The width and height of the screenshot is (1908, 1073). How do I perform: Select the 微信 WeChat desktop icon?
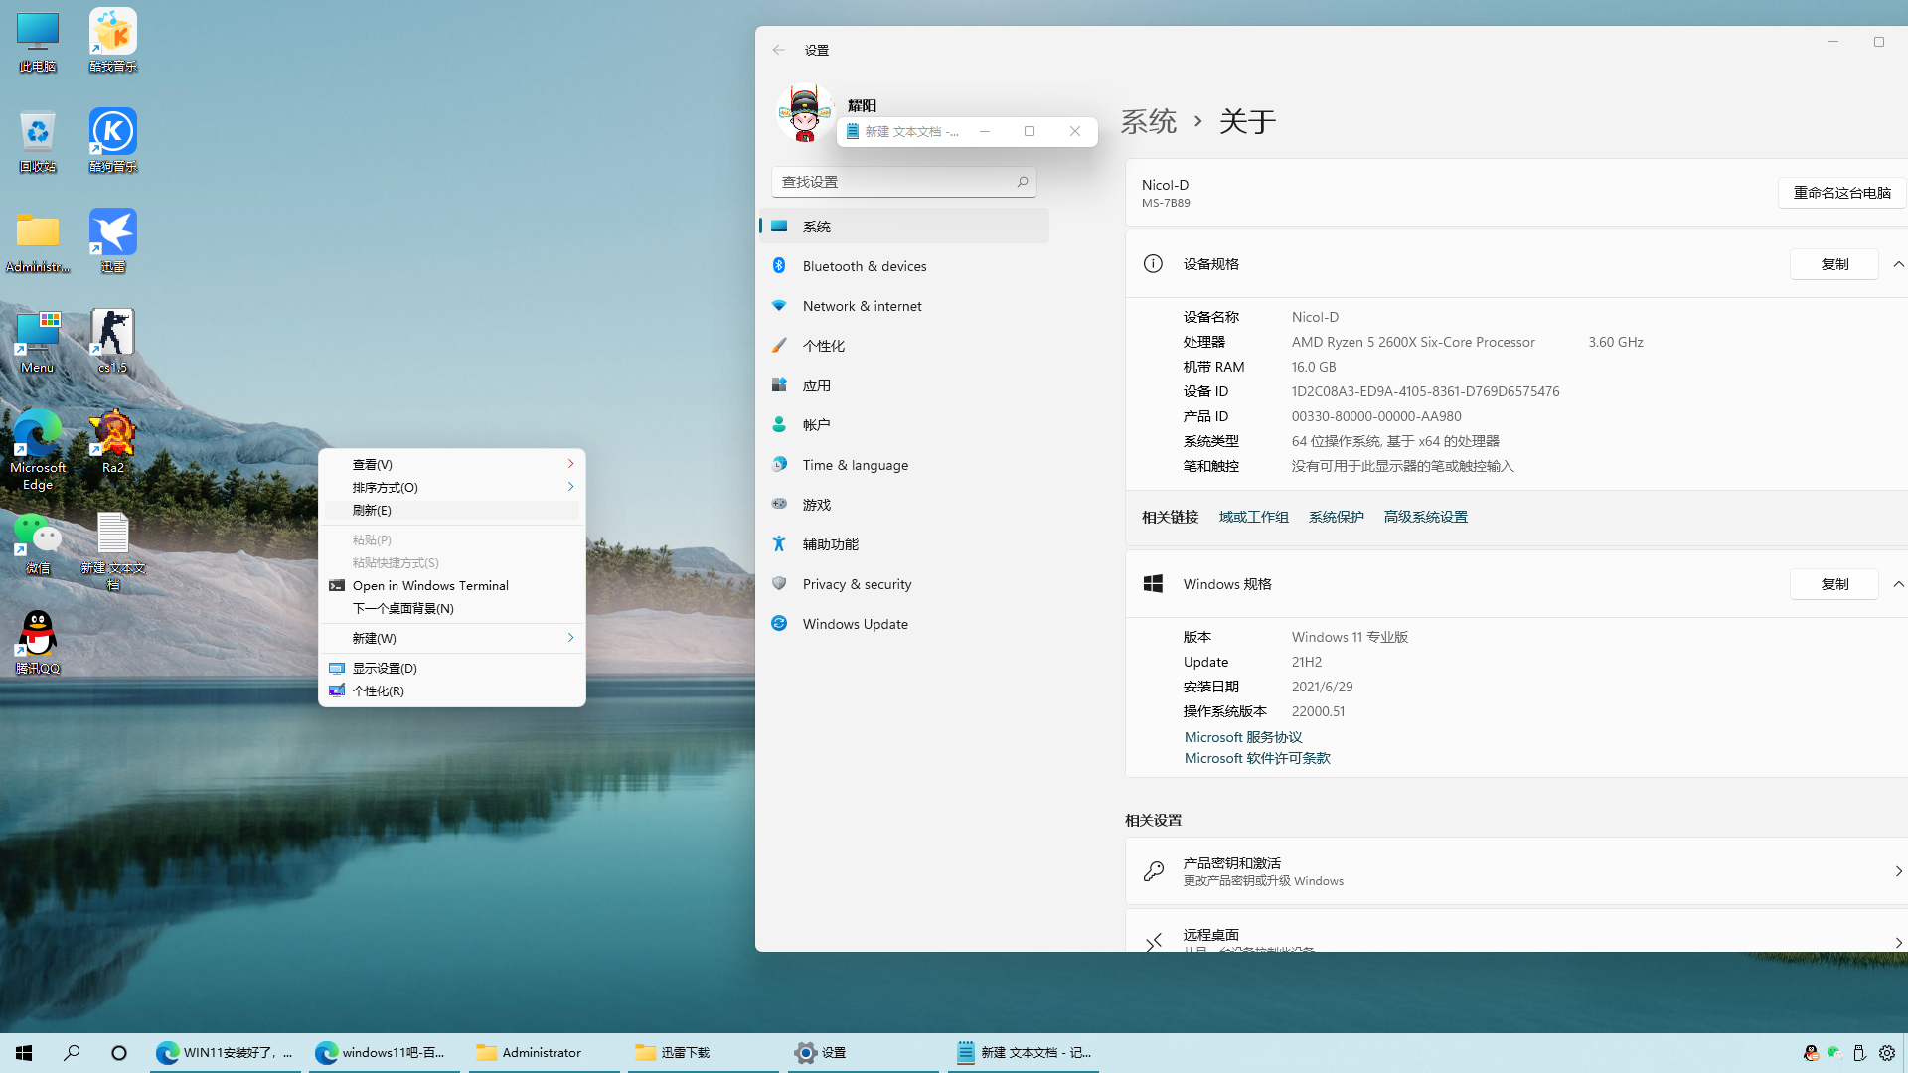[38, 543]
